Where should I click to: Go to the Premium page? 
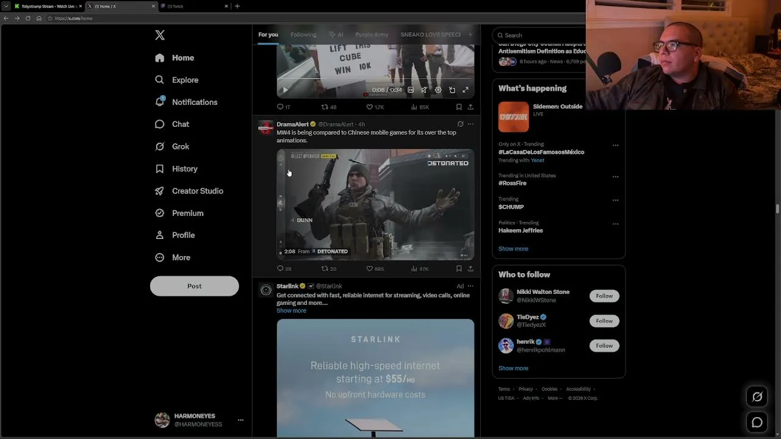pos(179,213)
